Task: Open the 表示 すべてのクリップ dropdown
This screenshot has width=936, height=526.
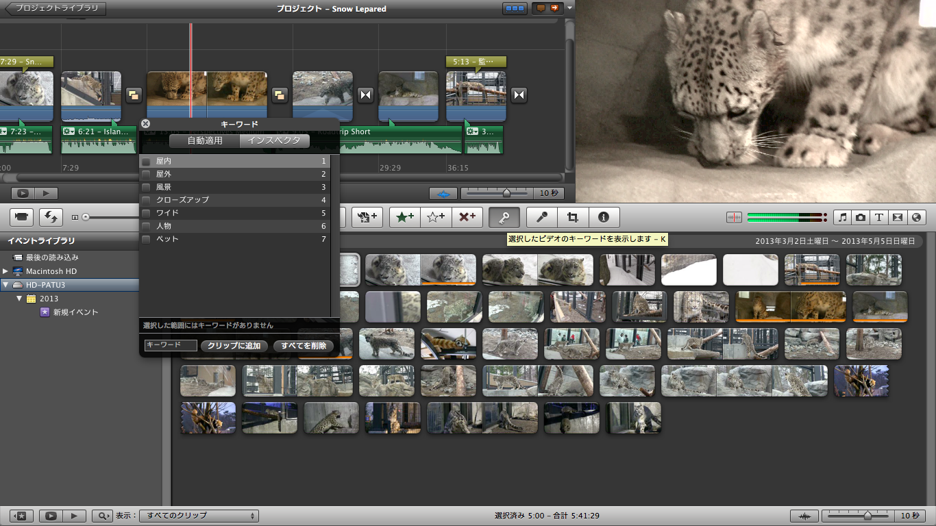Action: coord(198,516)
